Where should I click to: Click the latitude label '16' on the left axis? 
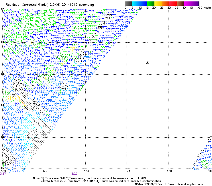pyautogui.click(x=2, y=74)
